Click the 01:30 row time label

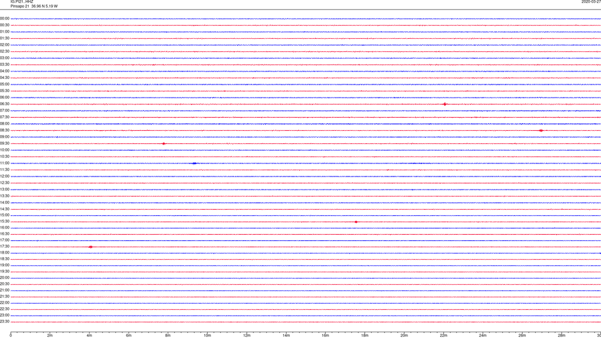pyautogui.click(x=4, y=38)
